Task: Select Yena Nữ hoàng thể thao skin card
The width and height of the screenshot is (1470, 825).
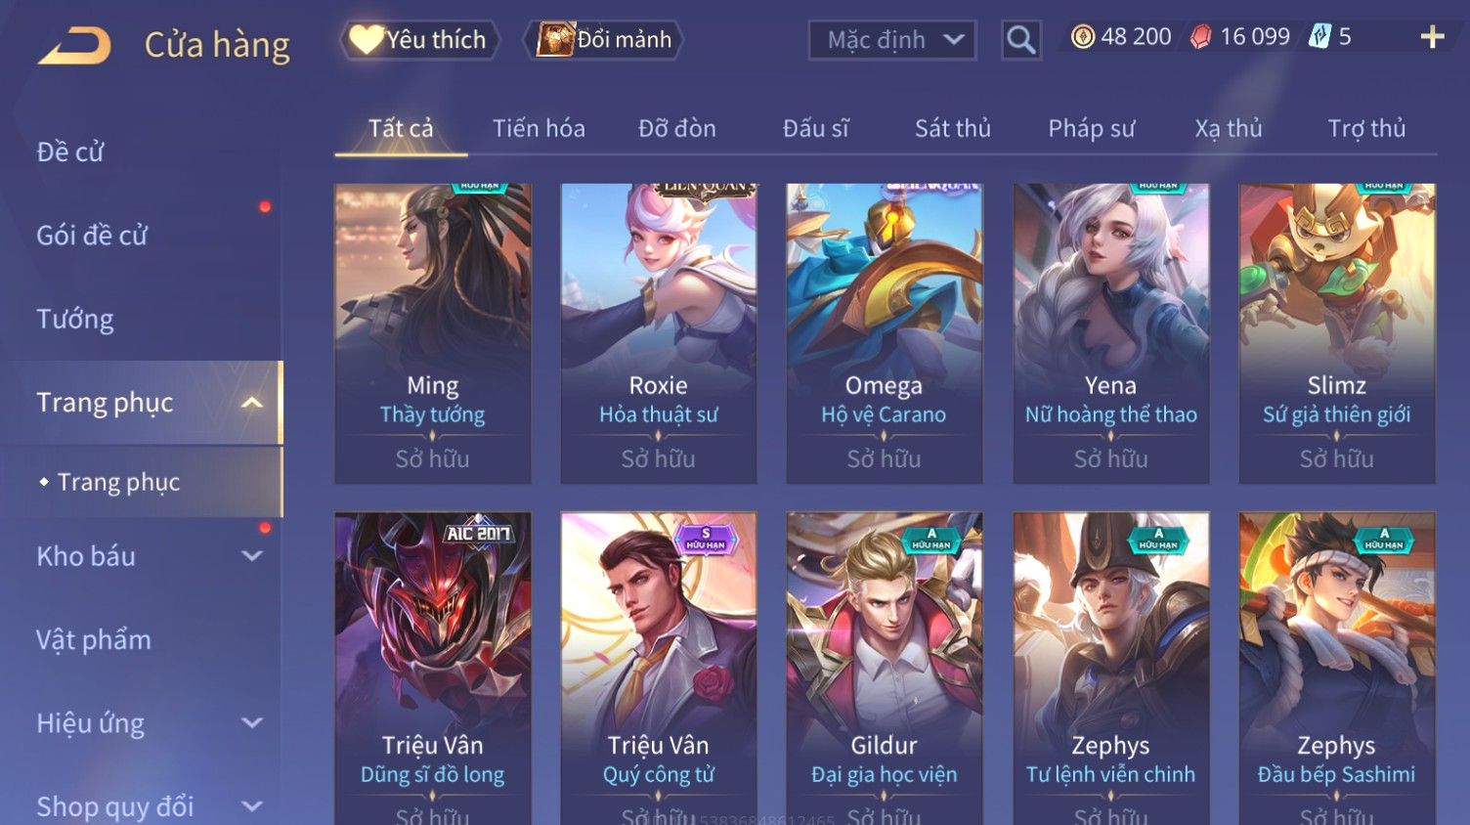Action: coord(1110,333)
